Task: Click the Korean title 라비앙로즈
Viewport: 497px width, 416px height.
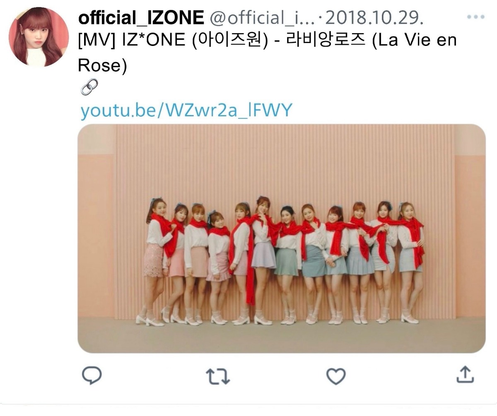Action: pos(324,41)
